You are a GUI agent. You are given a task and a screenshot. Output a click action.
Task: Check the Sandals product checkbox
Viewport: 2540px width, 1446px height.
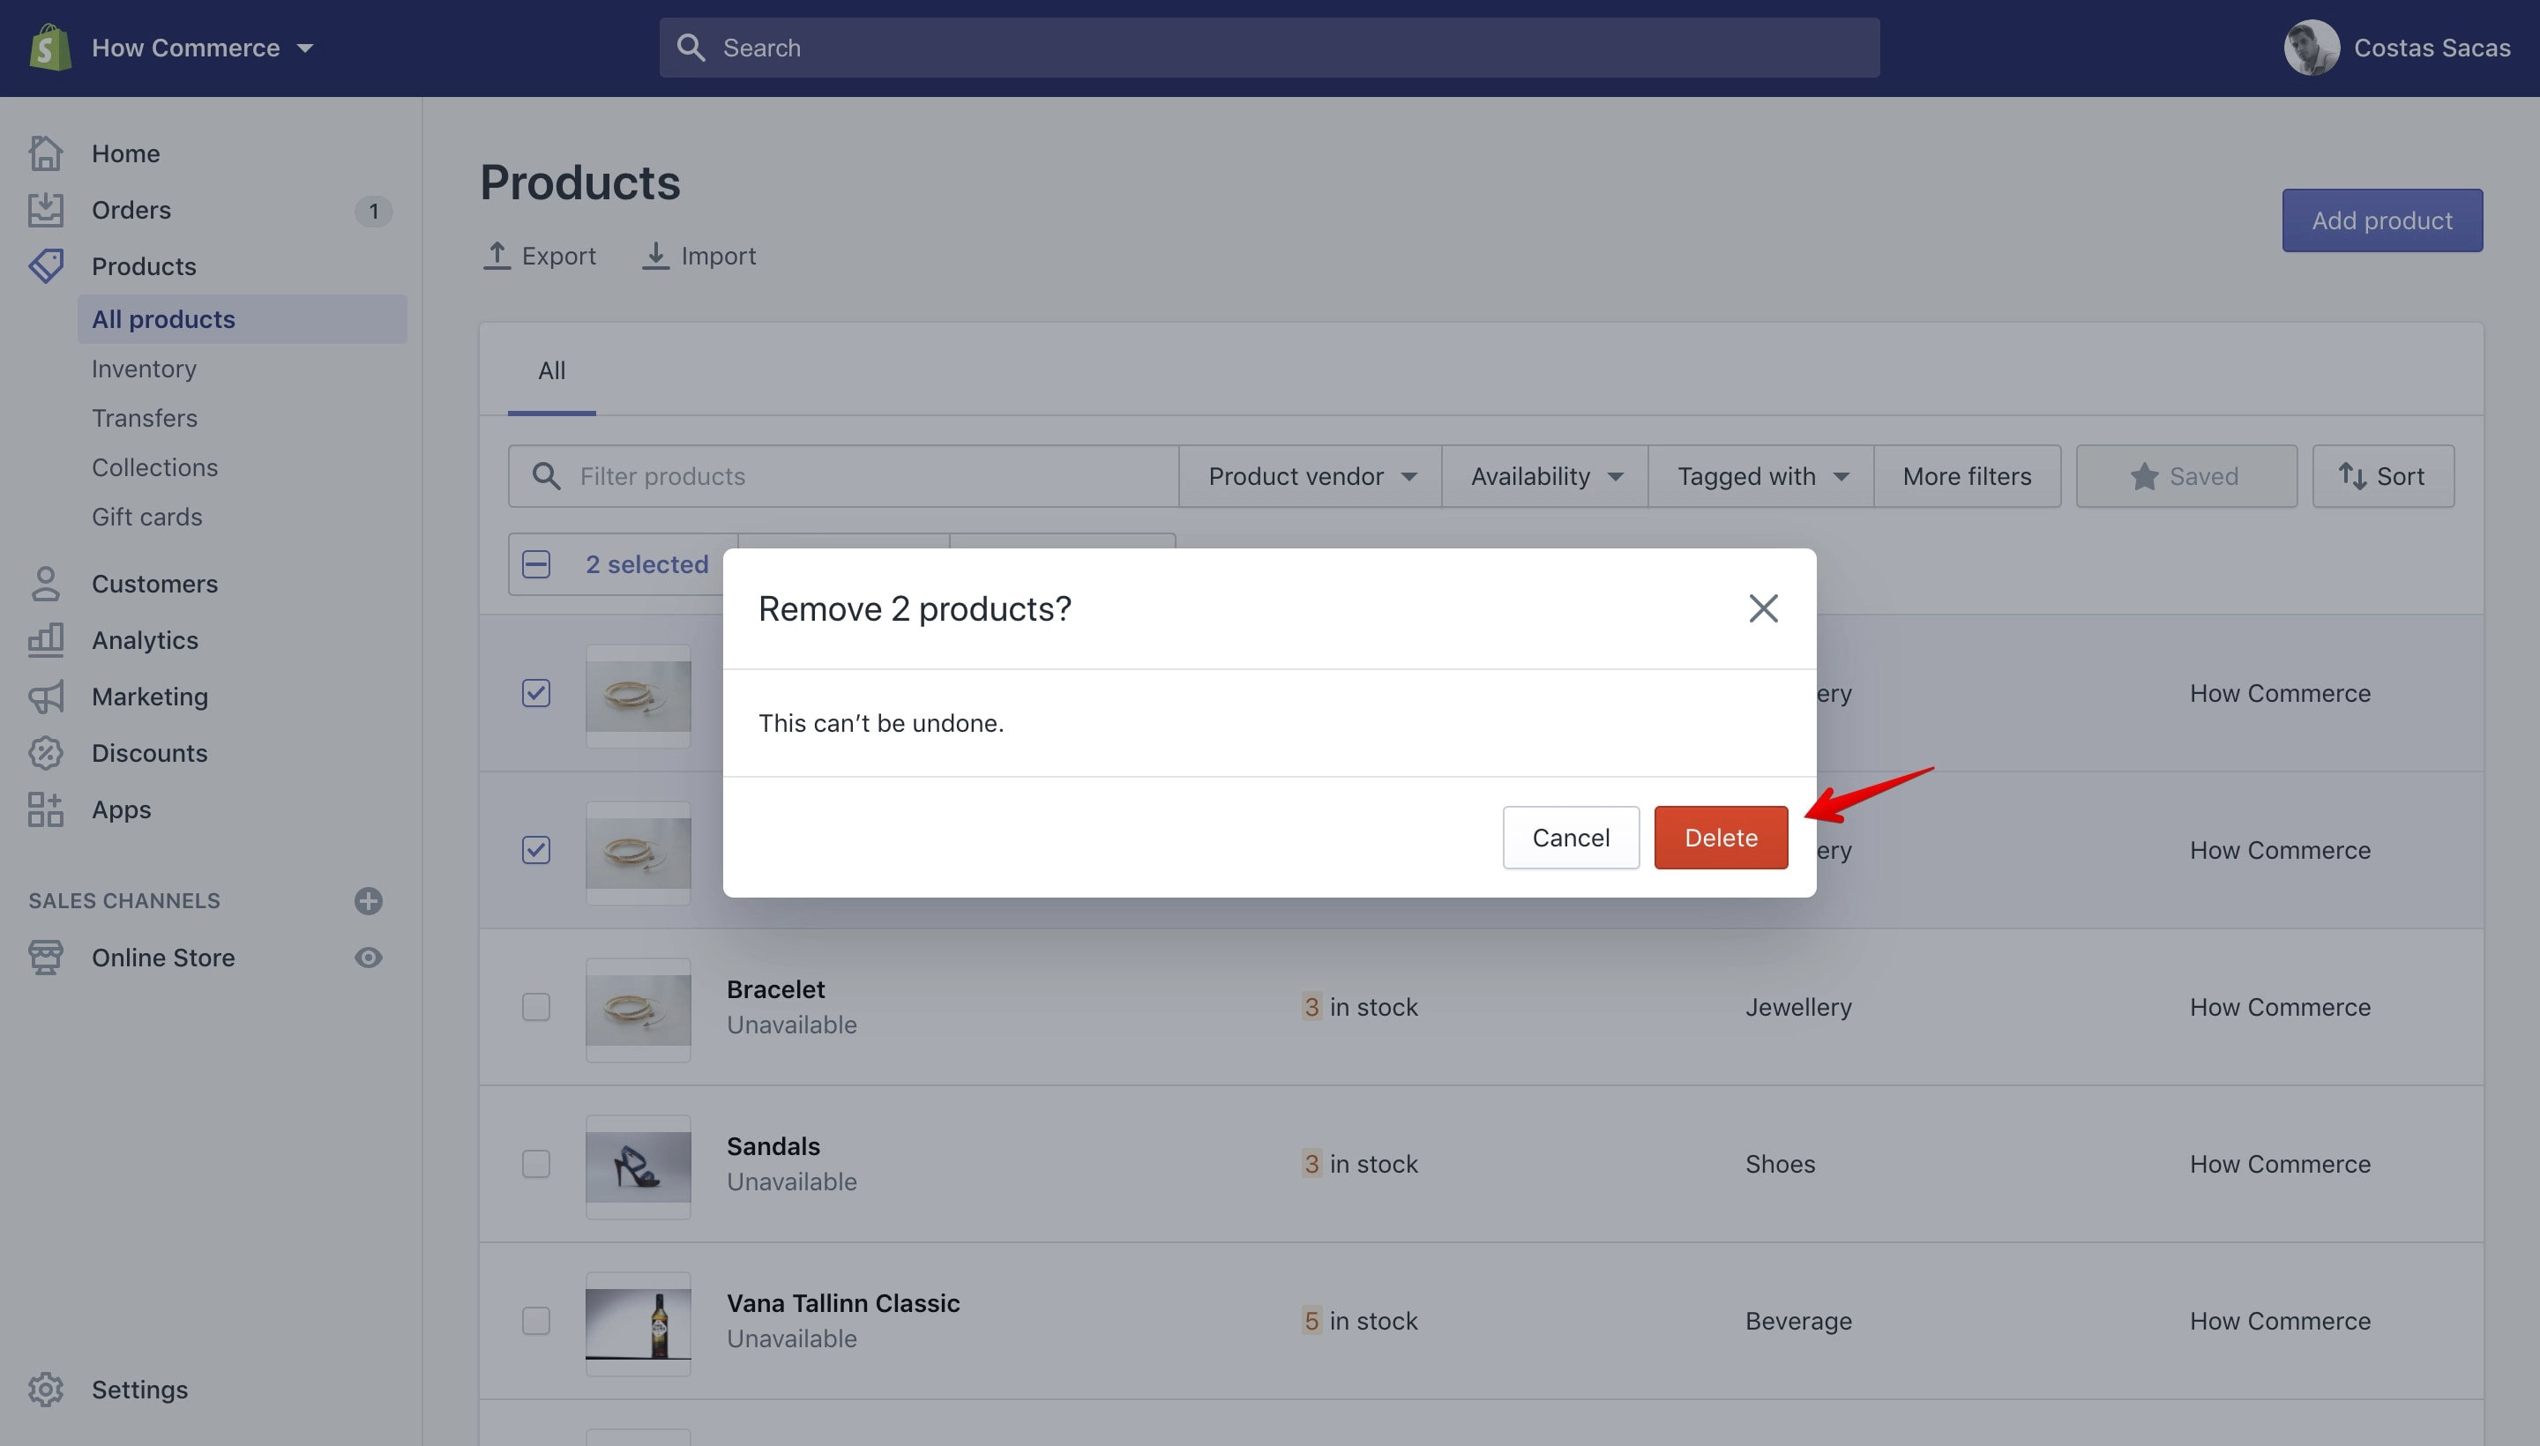[535, 1163]
